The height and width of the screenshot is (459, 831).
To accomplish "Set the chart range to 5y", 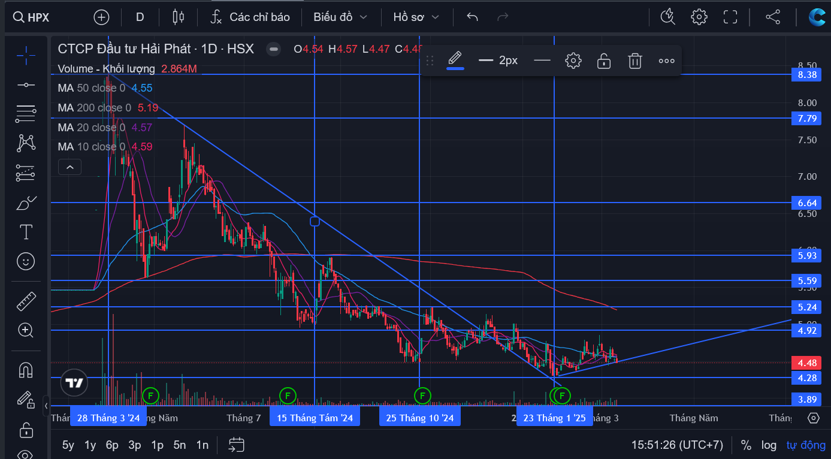I will pyautogui.click(x=68, y=445).
